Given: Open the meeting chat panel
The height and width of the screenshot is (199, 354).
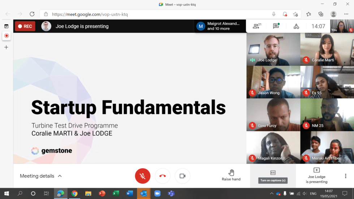Looking at the screenshot, I should point(276,26).
